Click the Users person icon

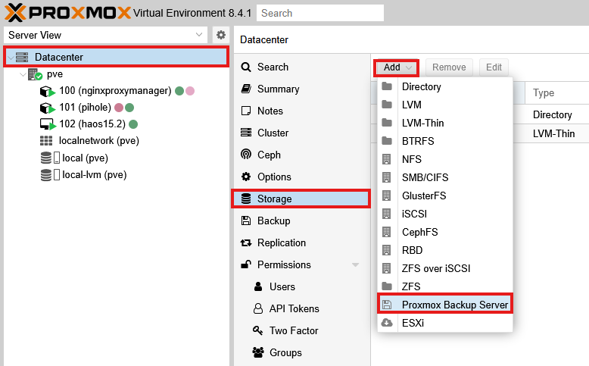(258, 286)
